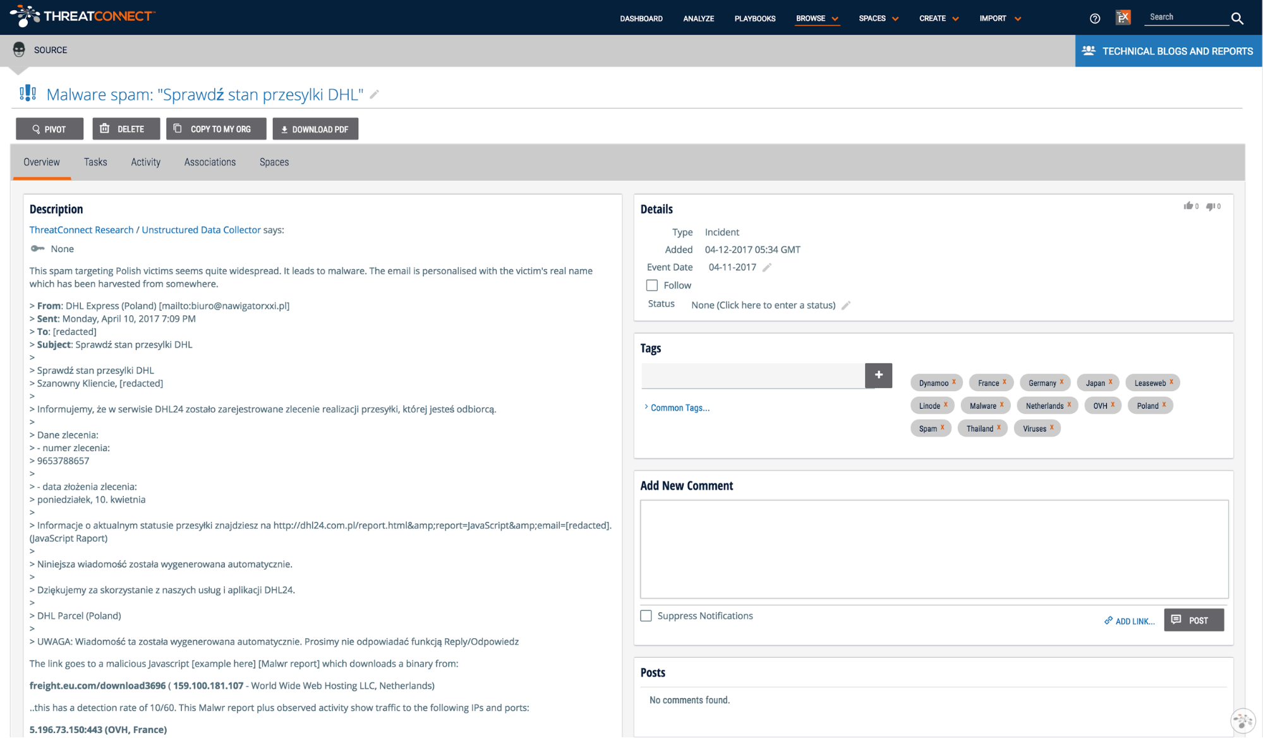
Task: Remove the France tag
Action: coord(1004,382)
